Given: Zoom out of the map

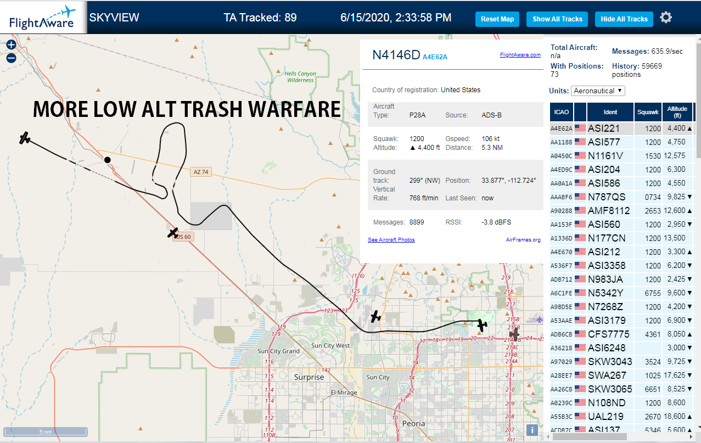Looking at the screenshot, I should pyautogui.click(x=11, y=58).
